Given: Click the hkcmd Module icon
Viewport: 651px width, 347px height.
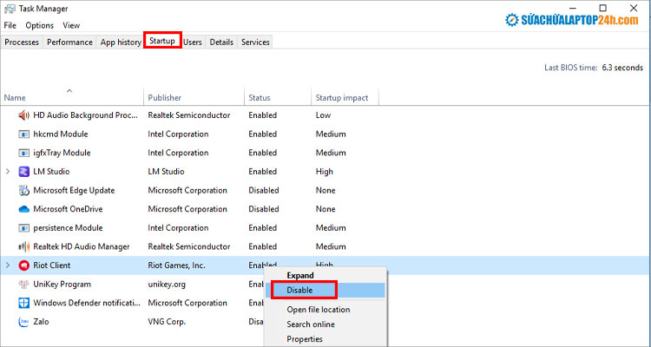Looking at the screenshot, I should click(23, 134).
